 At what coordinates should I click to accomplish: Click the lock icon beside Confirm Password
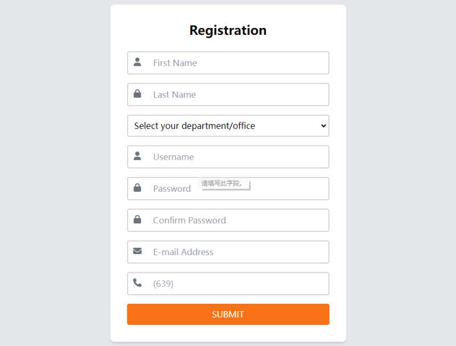tap(137, 219)
